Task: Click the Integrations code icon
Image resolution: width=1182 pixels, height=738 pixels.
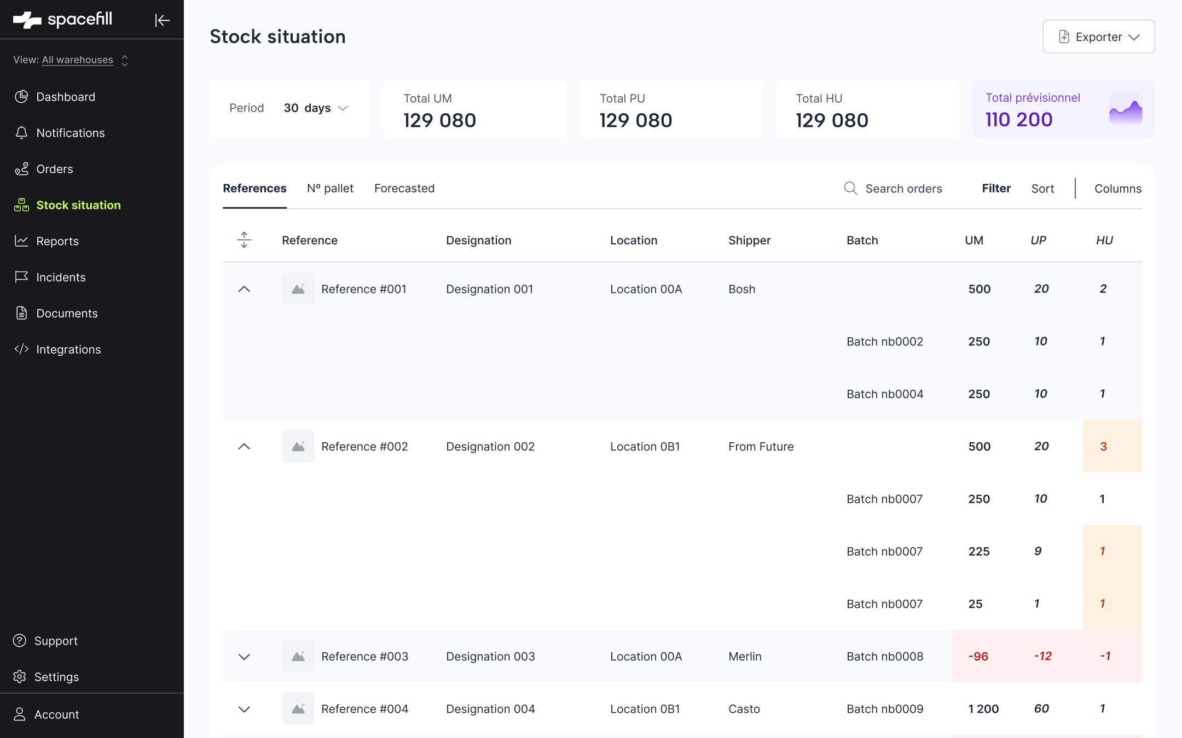Action: click(21, 349)
